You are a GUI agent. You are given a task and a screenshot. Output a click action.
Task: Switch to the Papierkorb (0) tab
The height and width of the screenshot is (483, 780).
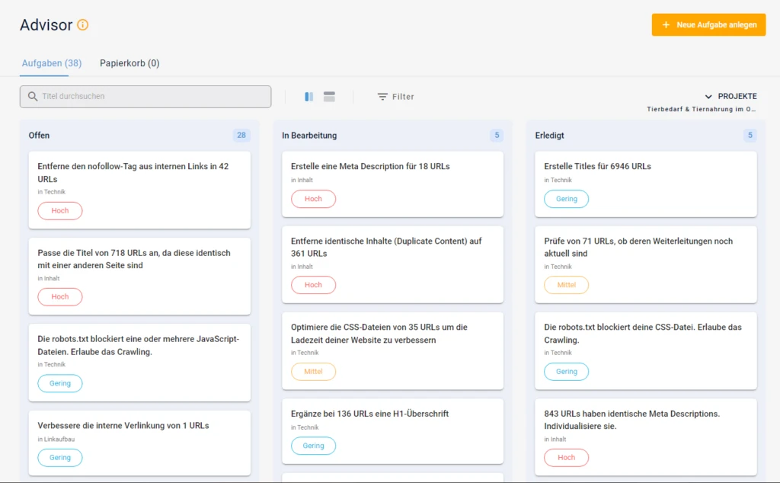click(129, 63)
